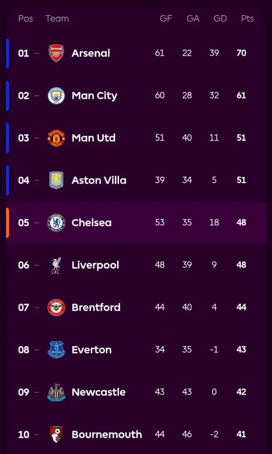Click the GF column header
Viewport: 272px width, 454px height.
click(166, 19)
